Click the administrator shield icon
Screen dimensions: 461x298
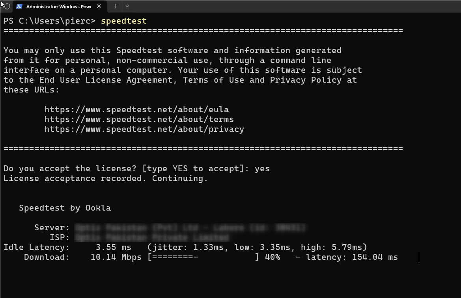pos(7,6)
